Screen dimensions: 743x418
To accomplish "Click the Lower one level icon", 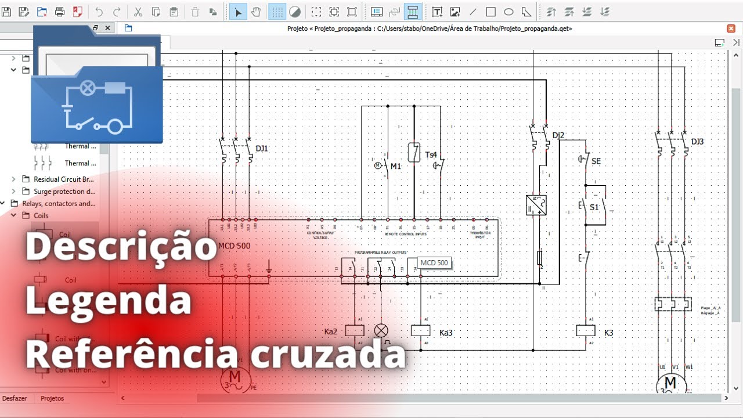I will tap(587, 12).
